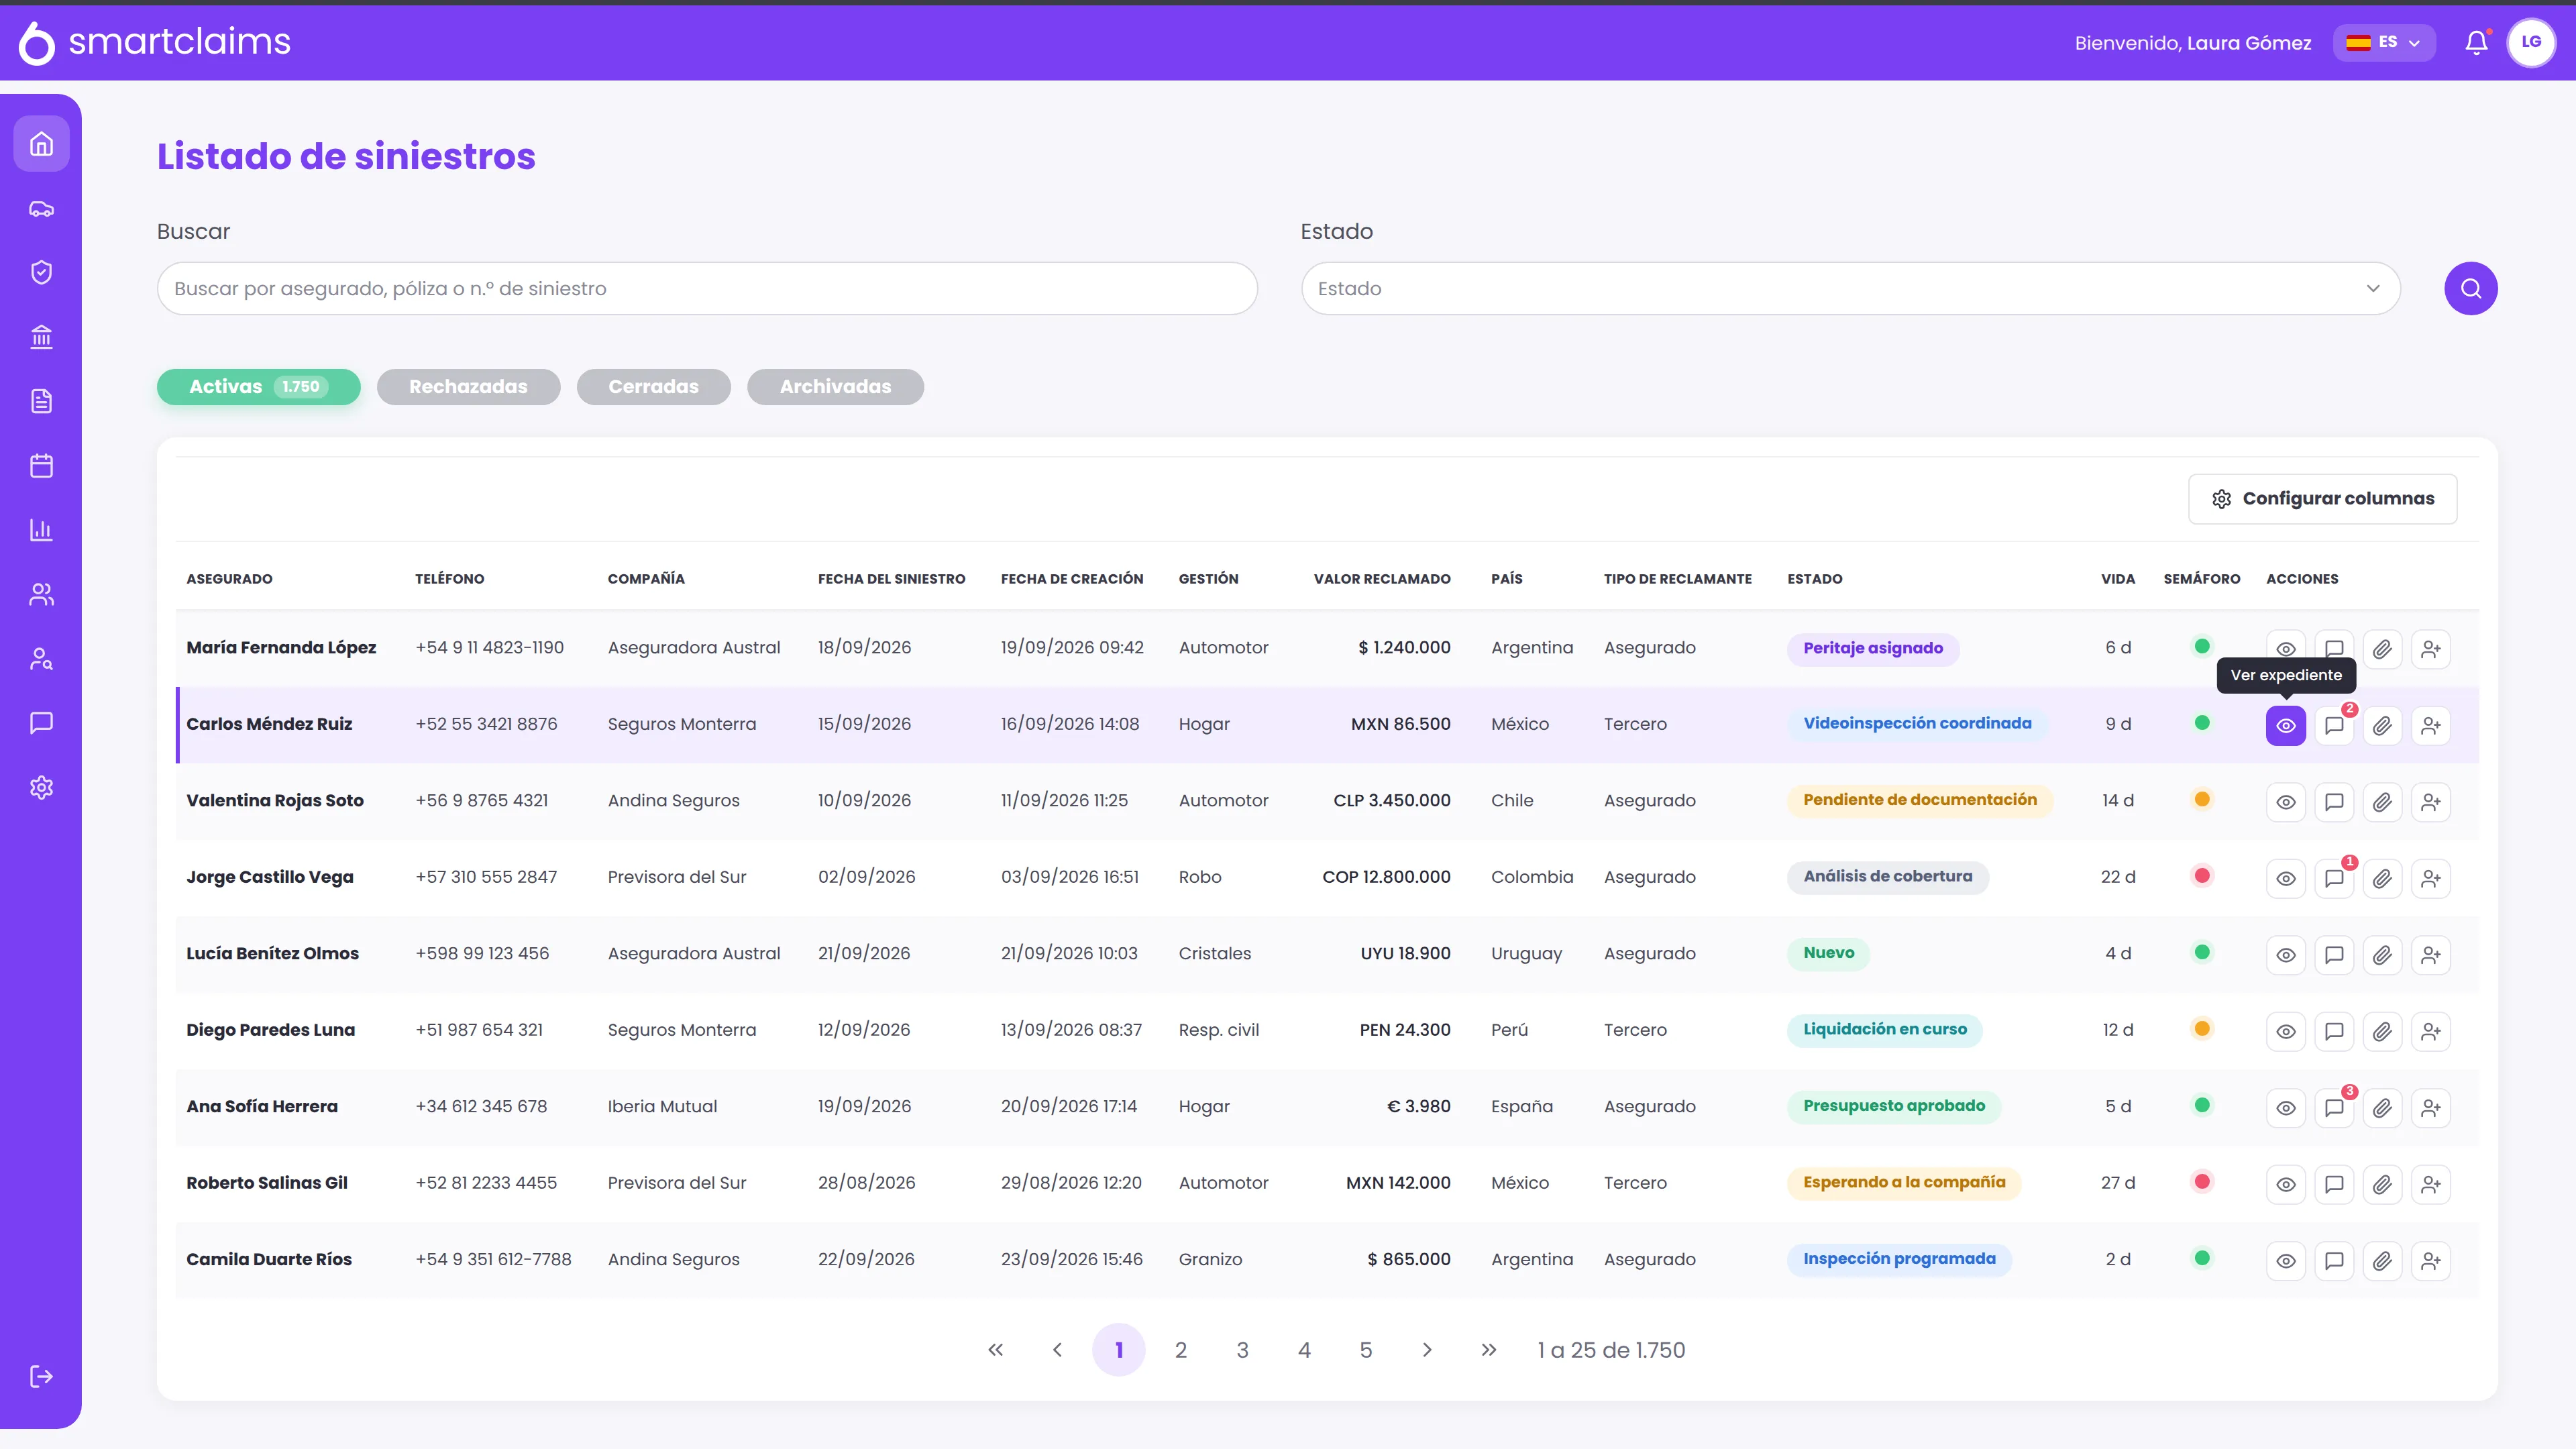The image size is (2576, 1449).
Task: View expediente of Valentina Rojas Soto
Action: (2285, 802)
